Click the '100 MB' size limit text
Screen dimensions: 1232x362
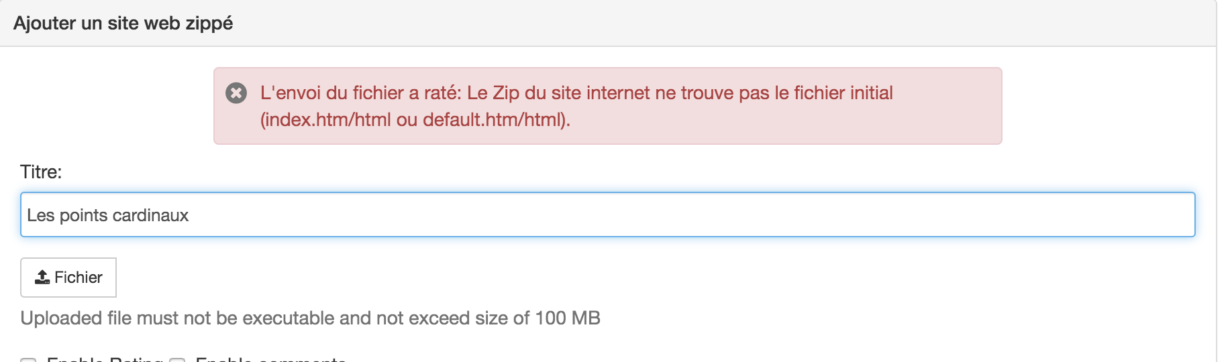[x=567, y=318]
